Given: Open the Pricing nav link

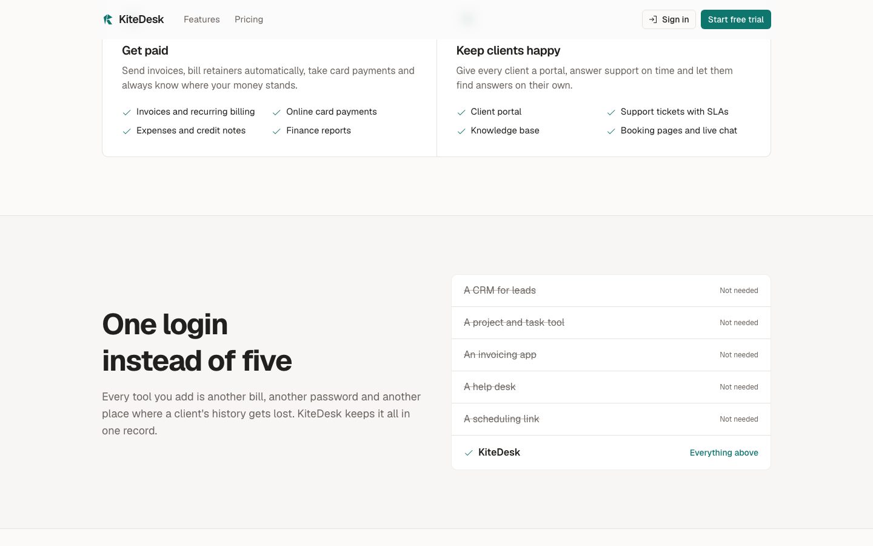Looking at the screenshot, I should 249,19.
